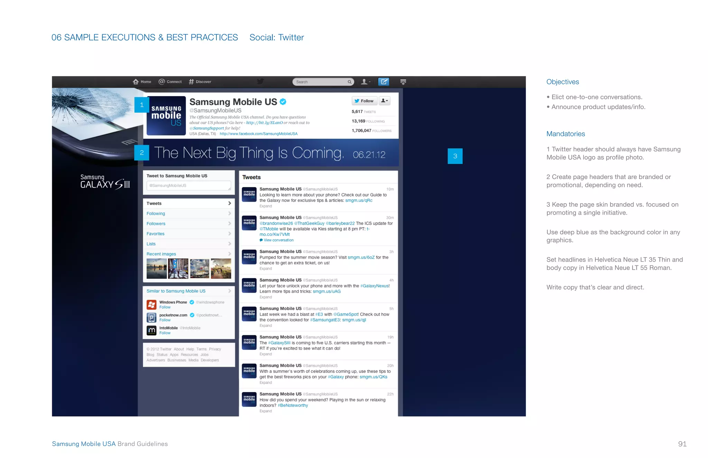Screen dimensions: 708x458
Task: Click the #BeNoteworthy hashtag
Action: click(x=293, y=405)
